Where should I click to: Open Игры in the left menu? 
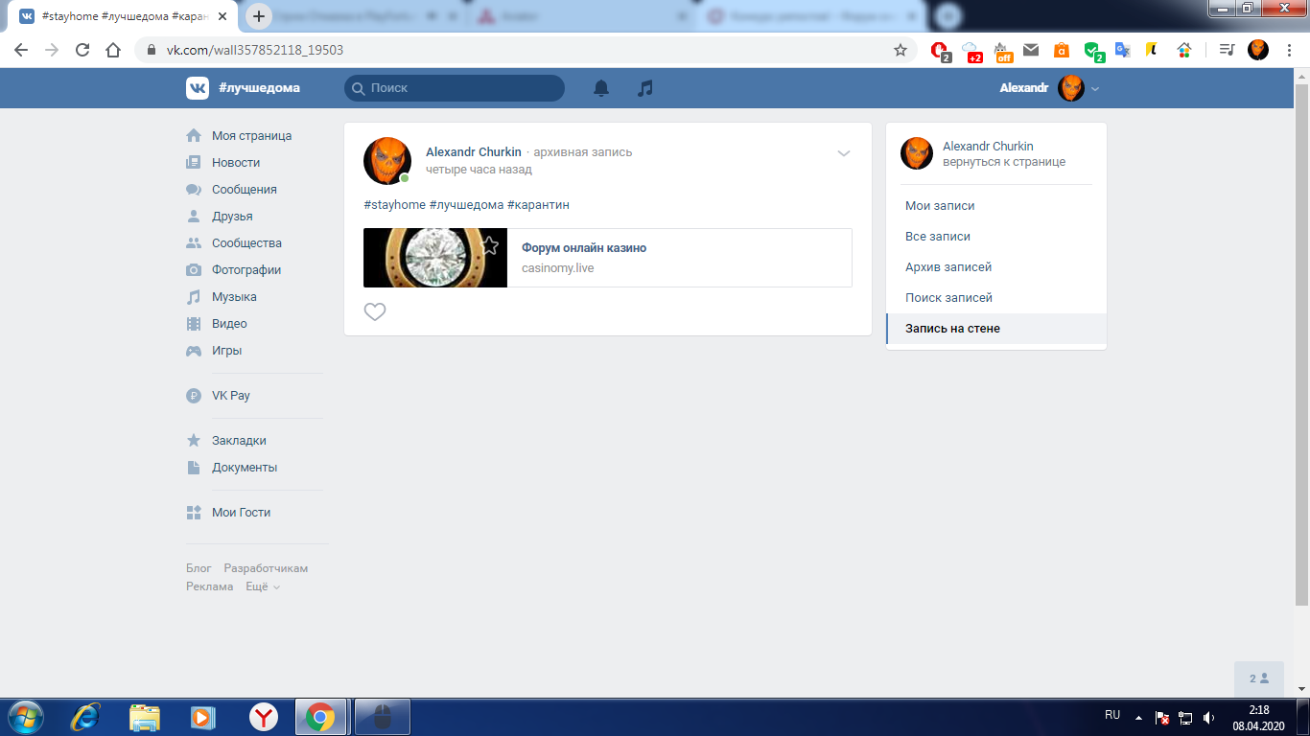[226, 351]
